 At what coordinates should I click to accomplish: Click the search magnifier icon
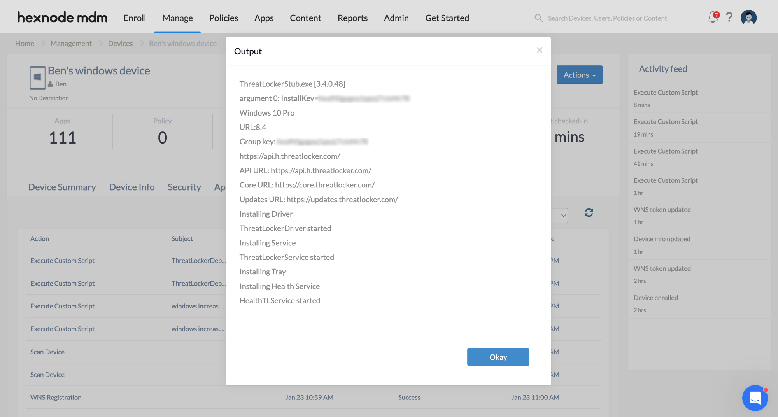coord(538,18)
